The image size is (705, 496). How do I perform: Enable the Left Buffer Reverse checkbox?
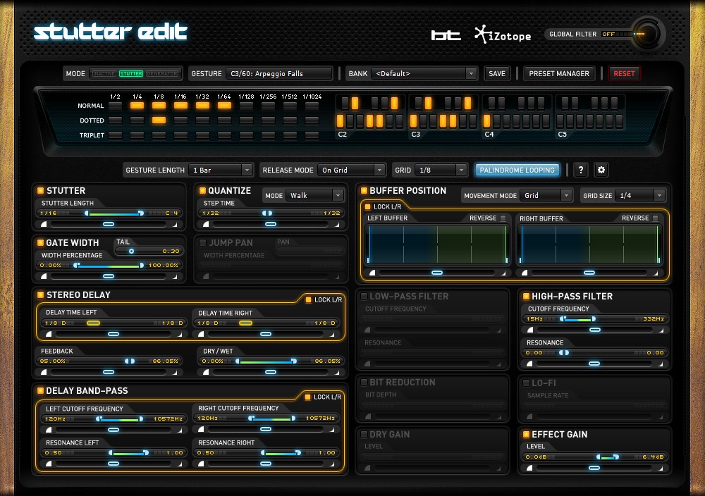click(x=503, y=218)
